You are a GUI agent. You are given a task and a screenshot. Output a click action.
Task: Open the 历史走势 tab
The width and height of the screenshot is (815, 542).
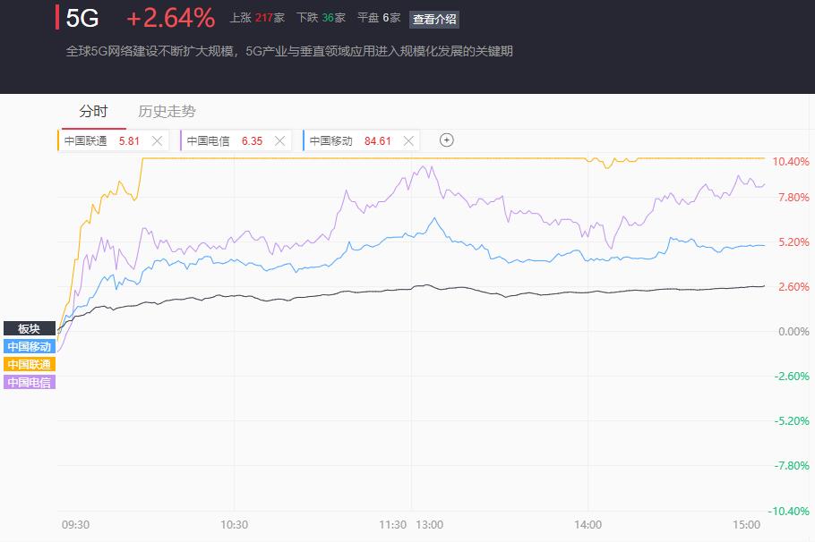(x=167, y=111)
